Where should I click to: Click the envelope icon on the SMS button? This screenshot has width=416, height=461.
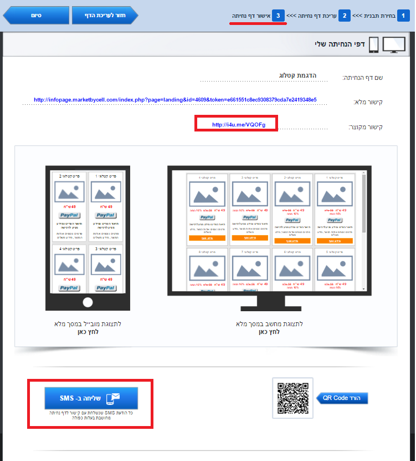click(114, 398)
